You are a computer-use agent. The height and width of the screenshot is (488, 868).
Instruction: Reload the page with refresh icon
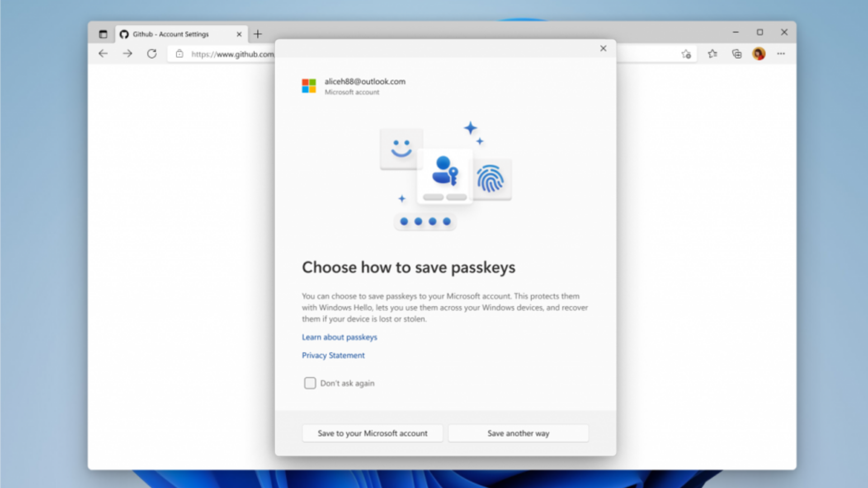coord(152,54)
